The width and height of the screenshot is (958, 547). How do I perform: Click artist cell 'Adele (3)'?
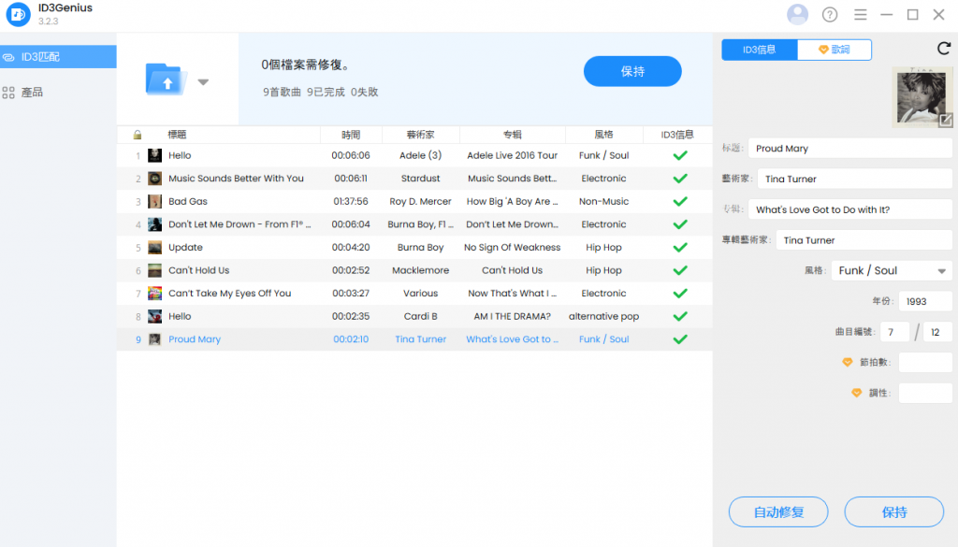[x=420, y=155]
